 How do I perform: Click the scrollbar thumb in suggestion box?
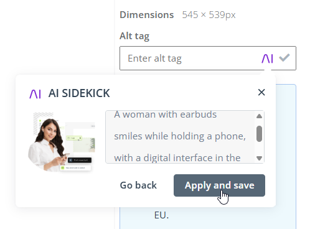[259, 134]
